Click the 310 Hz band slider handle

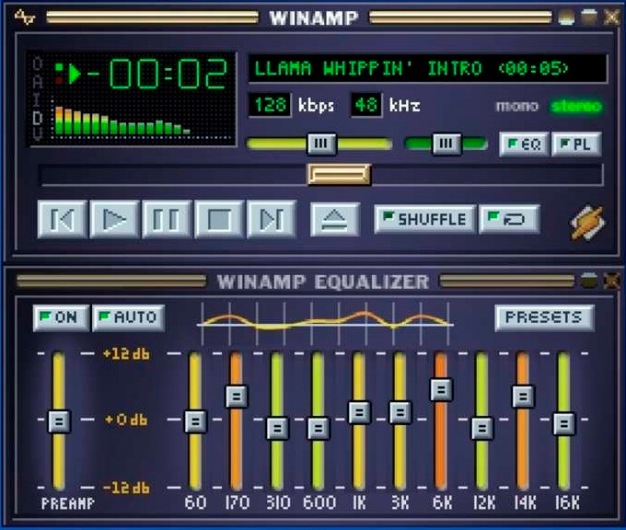277,428
